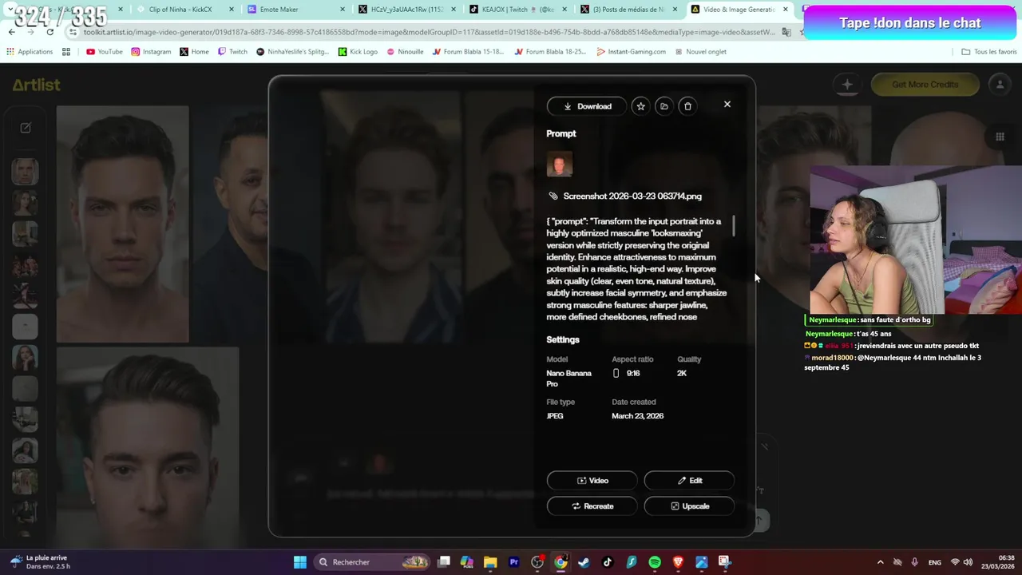Delete the image using the trash icon

click(x=687, y=106)
